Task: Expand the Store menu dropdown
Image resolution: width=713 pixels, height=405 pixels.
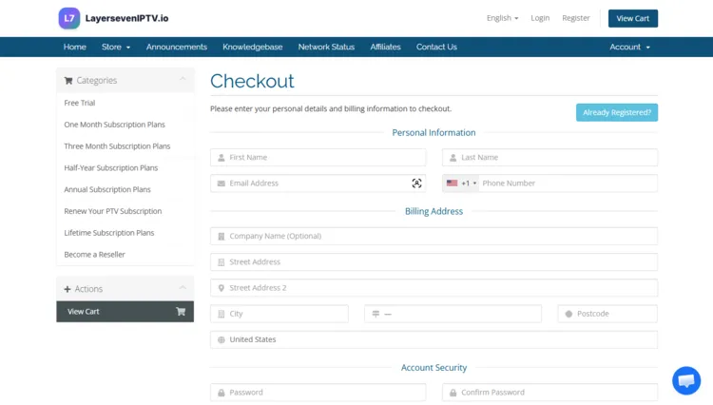Action: (x=116, y=47)
